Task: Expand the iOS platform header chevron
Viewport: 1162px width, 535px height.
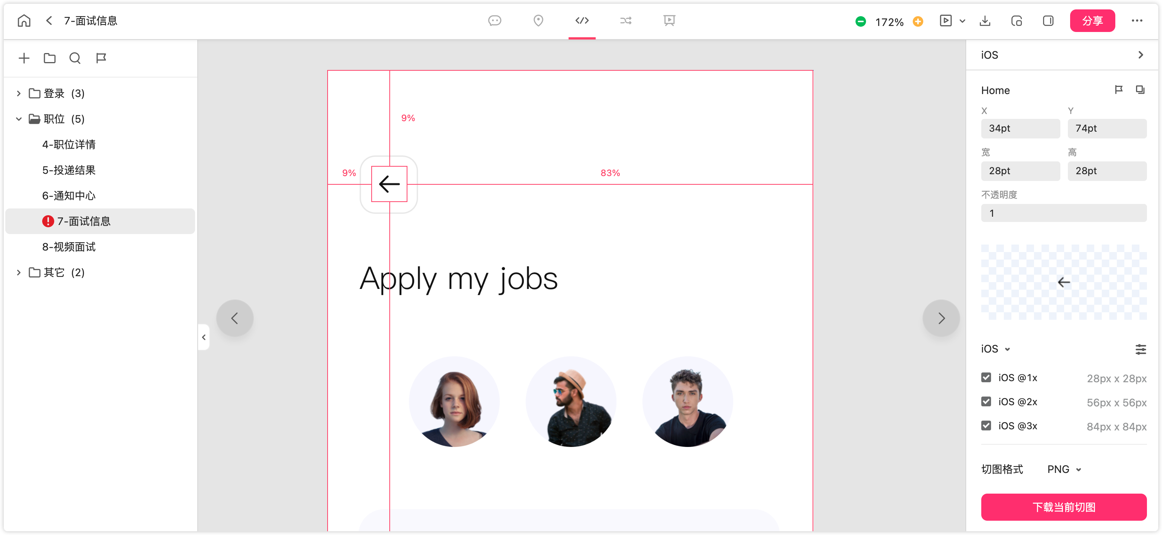Action: pyautogui.click(x=1140, y=55)
